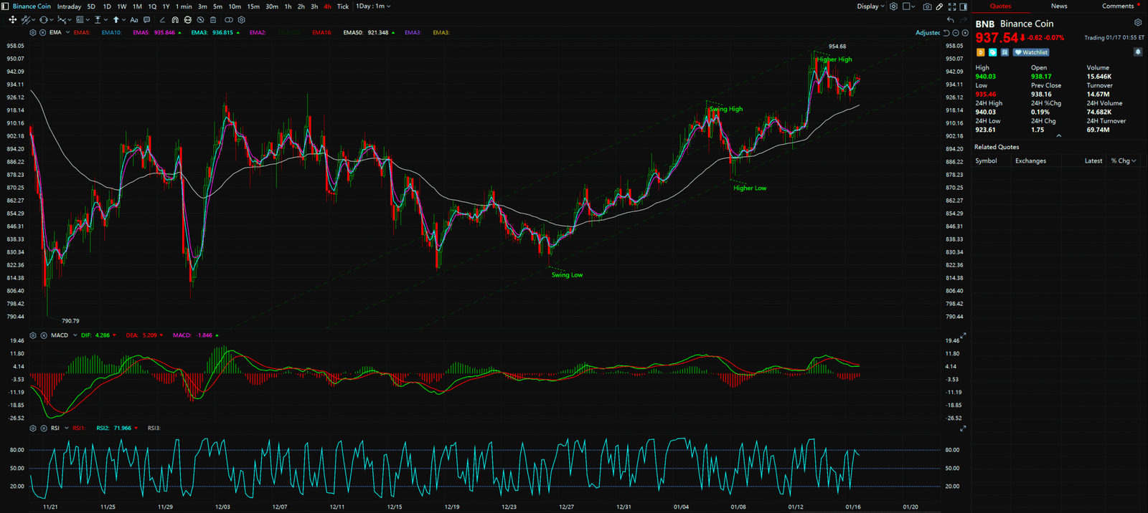The image size is (1148, 513).
Task: Click the Adjusted price link
Action: pos(927,33)
